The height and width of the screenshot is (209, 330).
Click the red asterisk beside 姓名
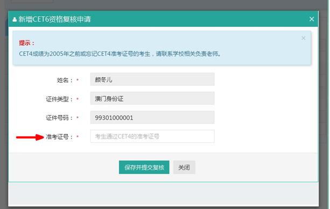pyautogui.click(x=78, y=80)
